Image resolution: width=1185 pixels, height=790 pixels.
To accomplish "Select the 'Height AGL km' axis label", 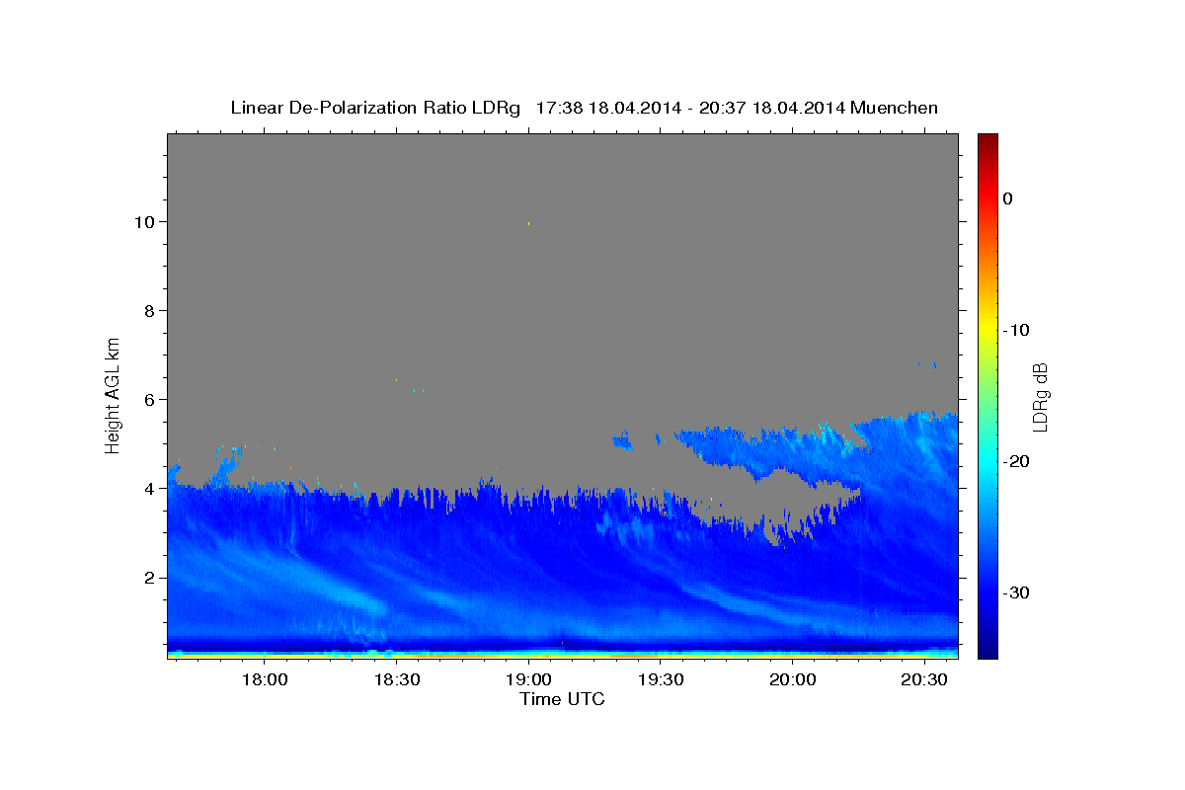I will [x=114, y=394].
